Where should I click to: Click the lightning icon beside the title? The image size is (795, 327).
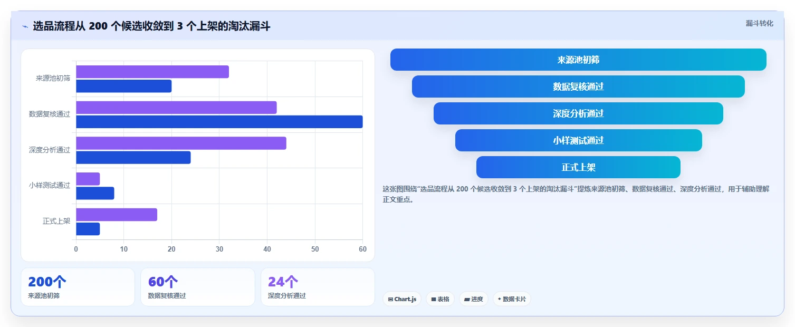25,26
